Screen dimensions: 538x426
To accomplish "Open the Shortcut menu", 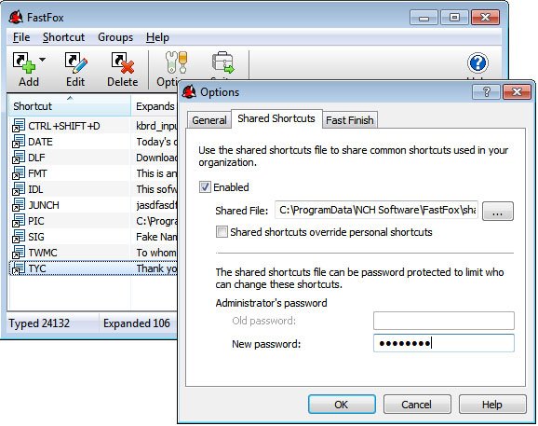I will click(63, 37).
